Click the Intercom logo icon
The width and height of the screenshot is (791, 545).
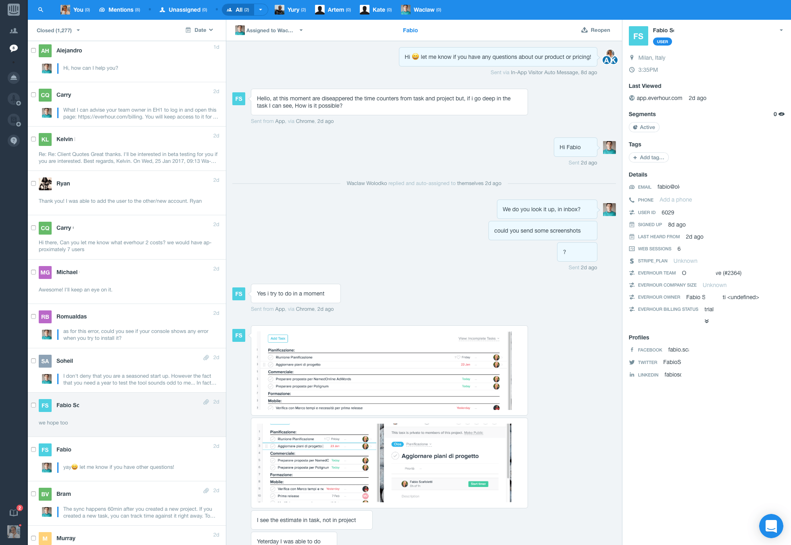(14, 9)
